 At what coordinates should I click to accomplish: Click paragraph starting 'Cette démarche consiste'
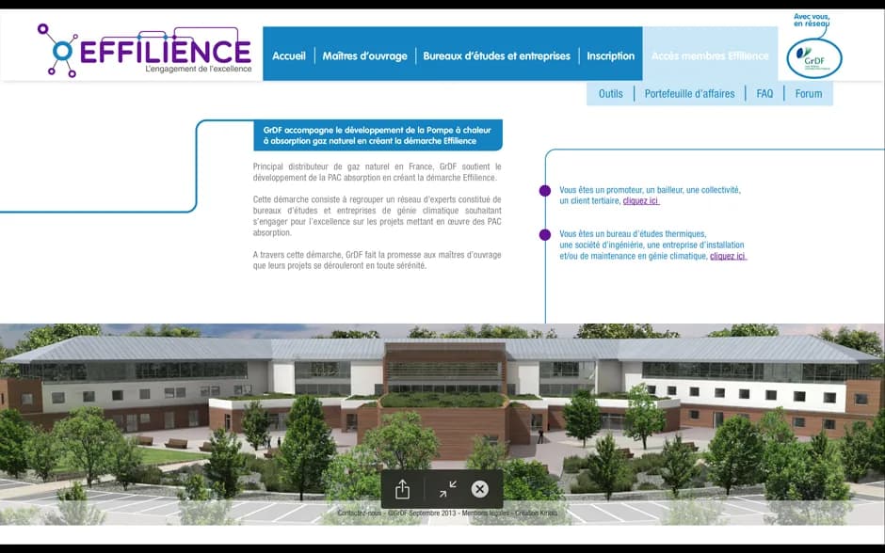point(377,216)
